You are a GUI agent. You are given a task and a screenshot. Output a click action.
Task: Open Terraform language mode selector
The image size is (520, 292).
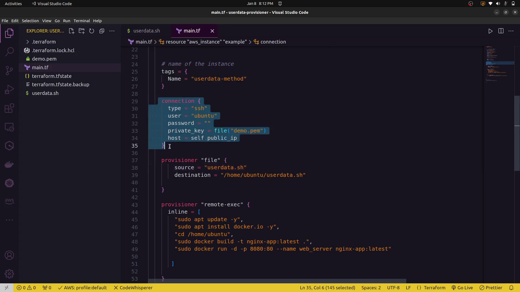(x=434, y=288)
